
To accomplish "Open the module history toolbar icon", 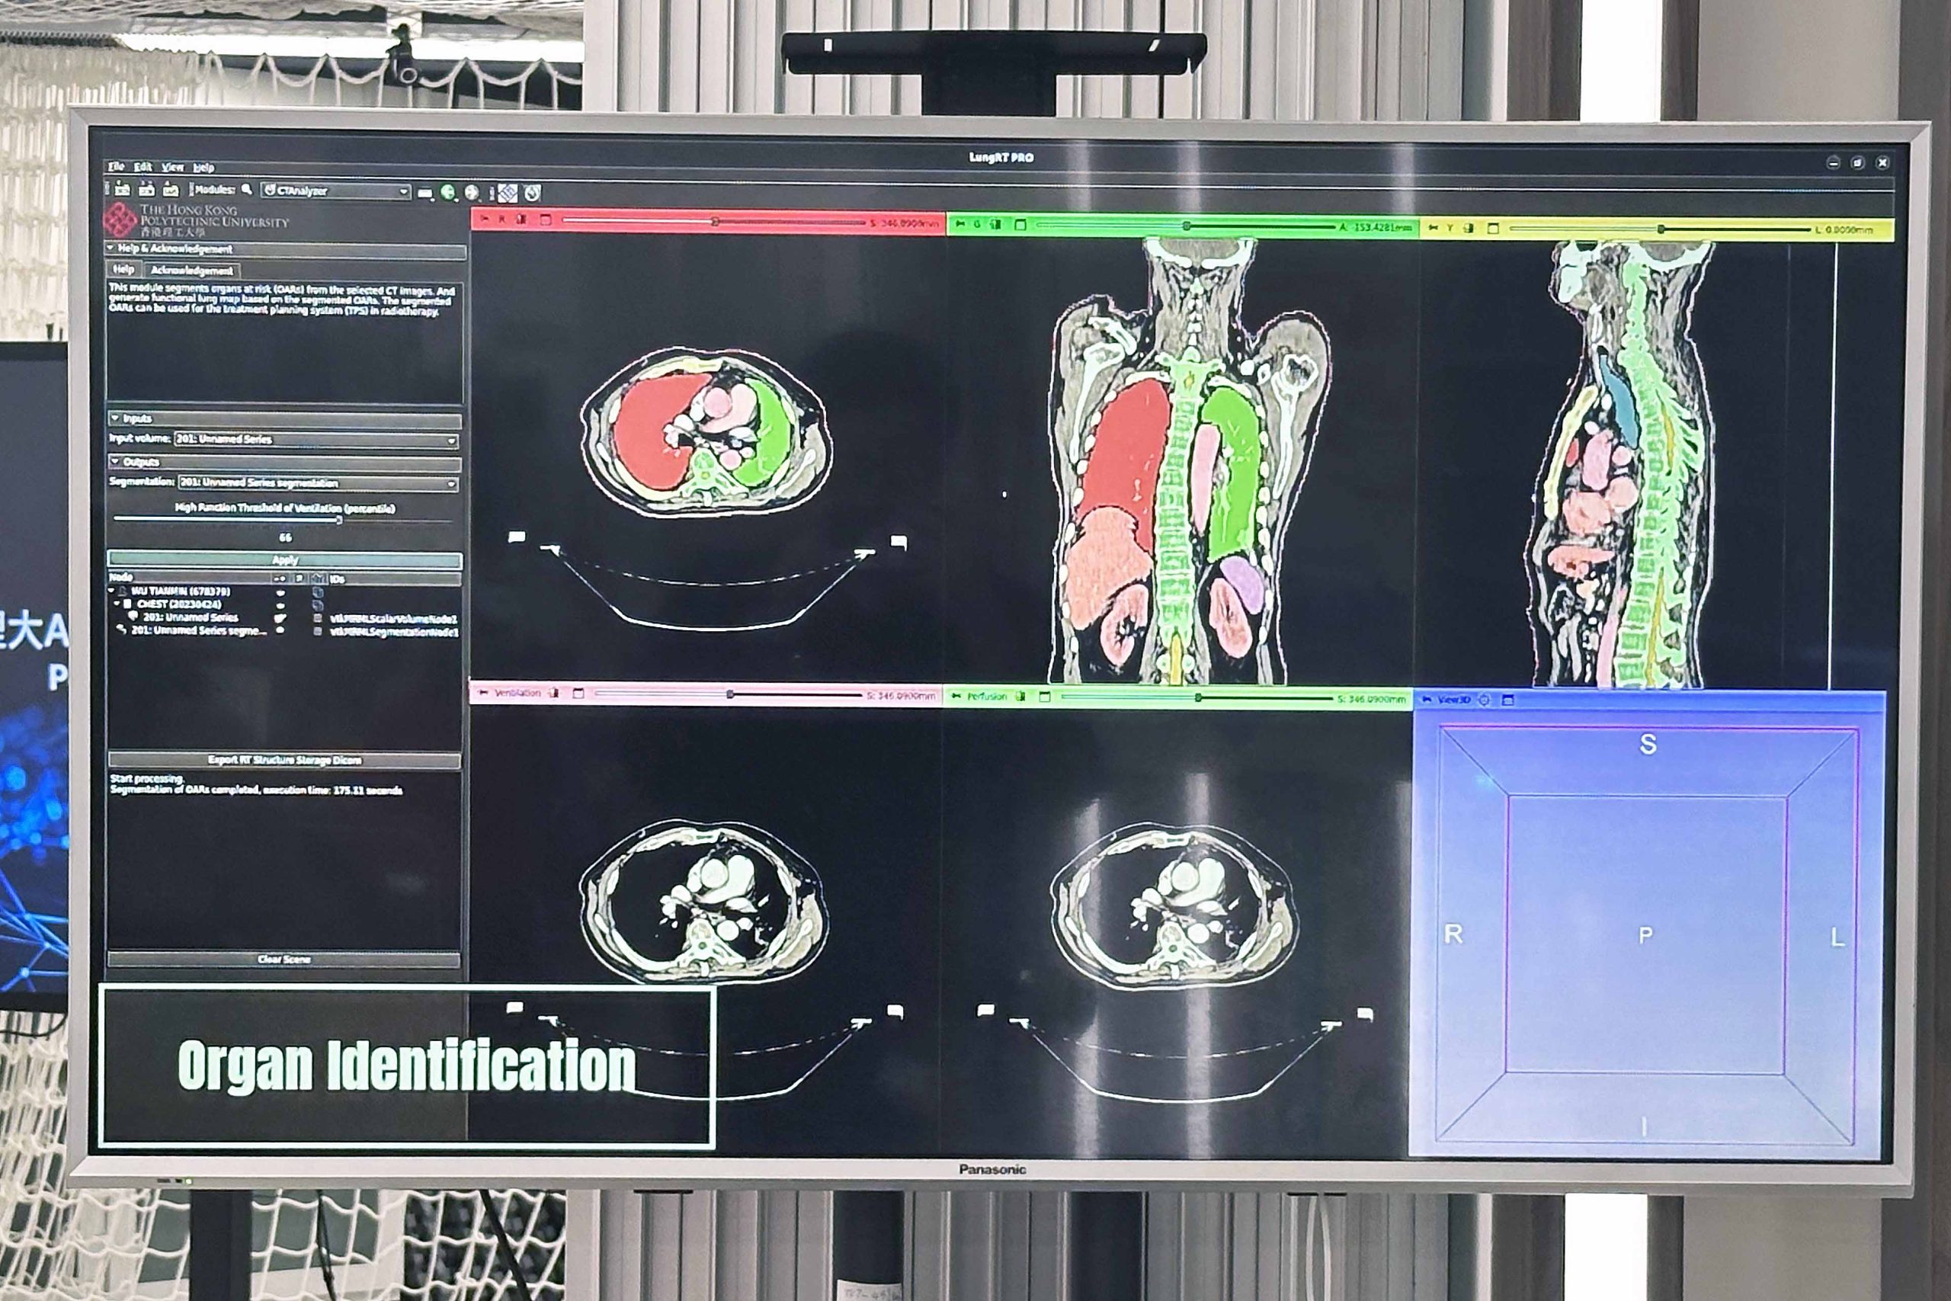I will [425, 194].
